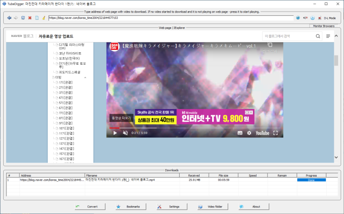Open 3기[완결] category

click(x=66, y=92)
